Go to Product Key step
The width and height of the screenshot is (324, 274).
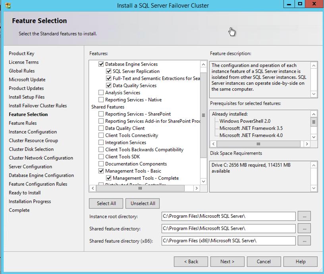tap(21, 53)
